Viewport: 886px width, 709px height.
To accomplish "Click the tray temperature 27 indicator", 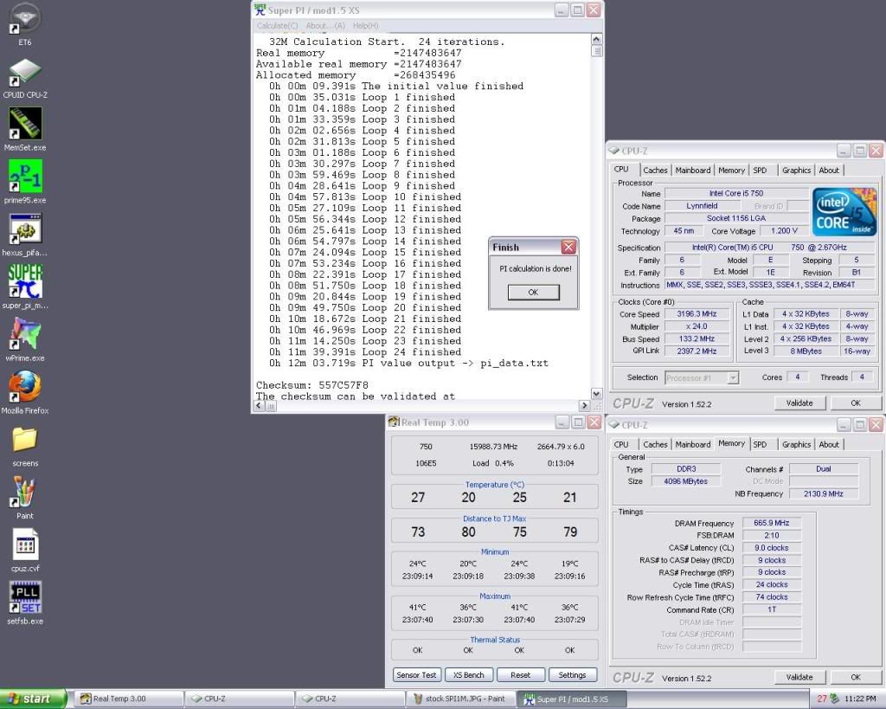I will (822, 699).
